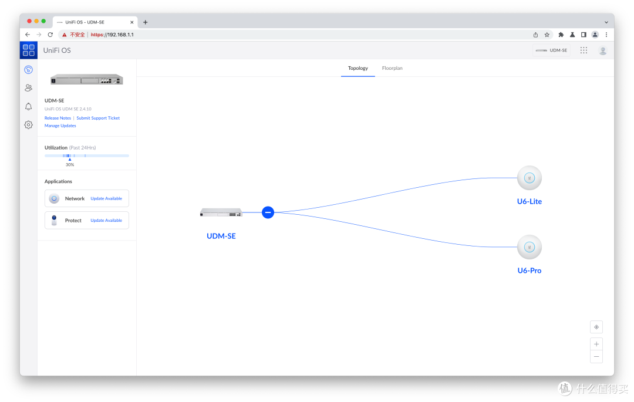The width and height of the screenshot is (634, 402).
Task: Click the browser address bar
Action: (x=294, y=35)
